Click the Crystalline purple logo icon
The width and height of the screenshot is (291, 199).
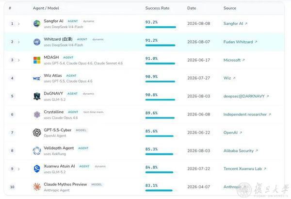[x=37, y=115]
